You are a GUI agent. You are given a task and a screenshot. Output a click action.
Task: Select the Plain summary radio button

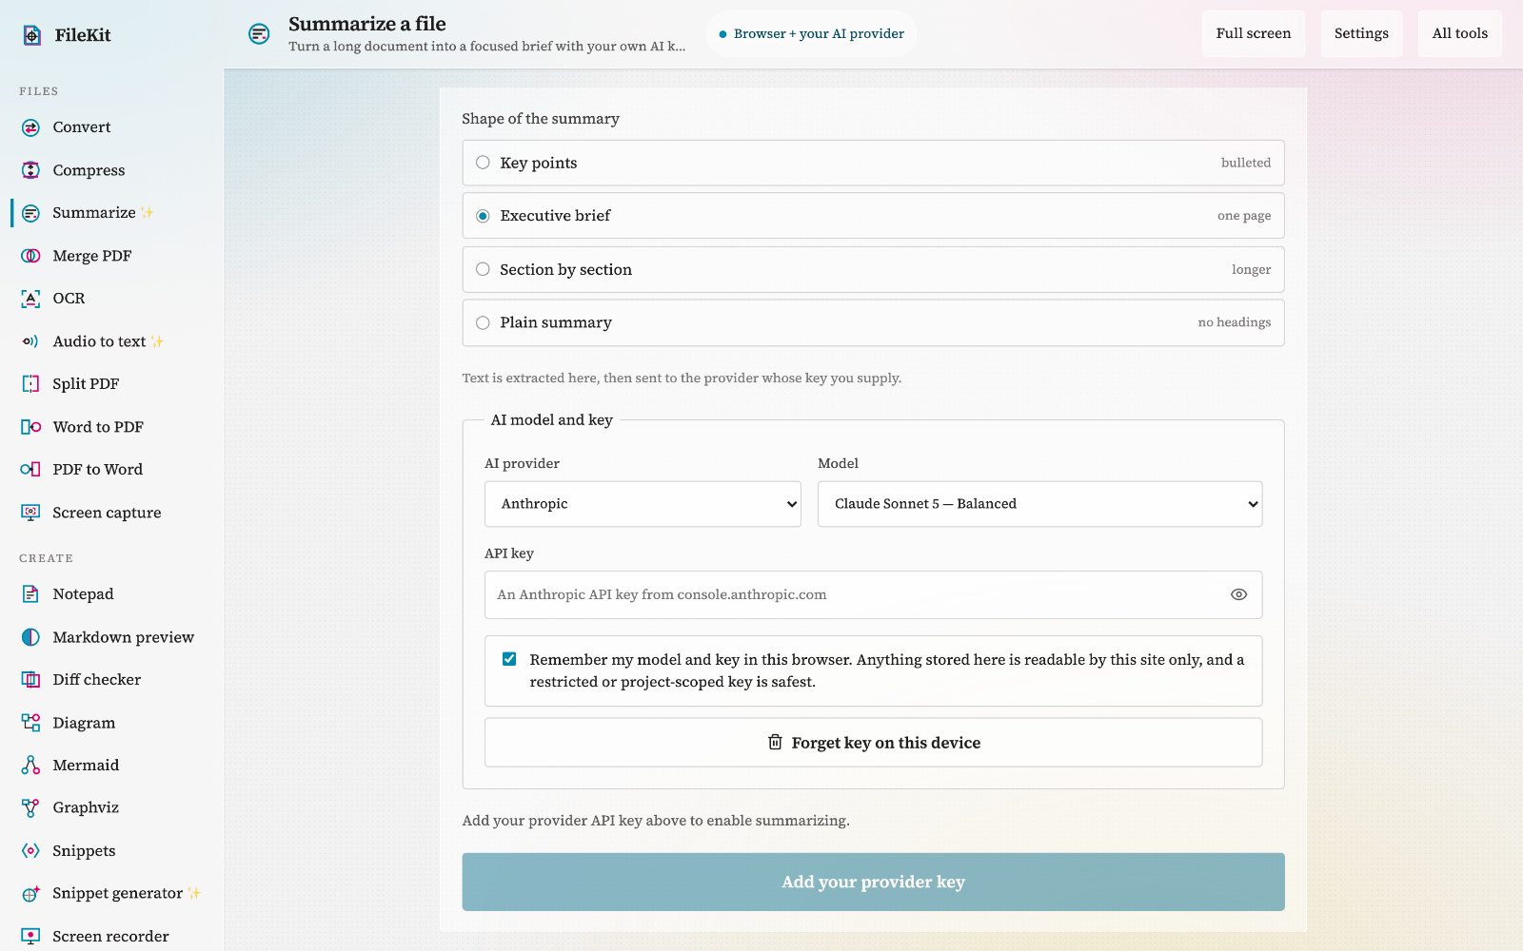click(483, 323)
